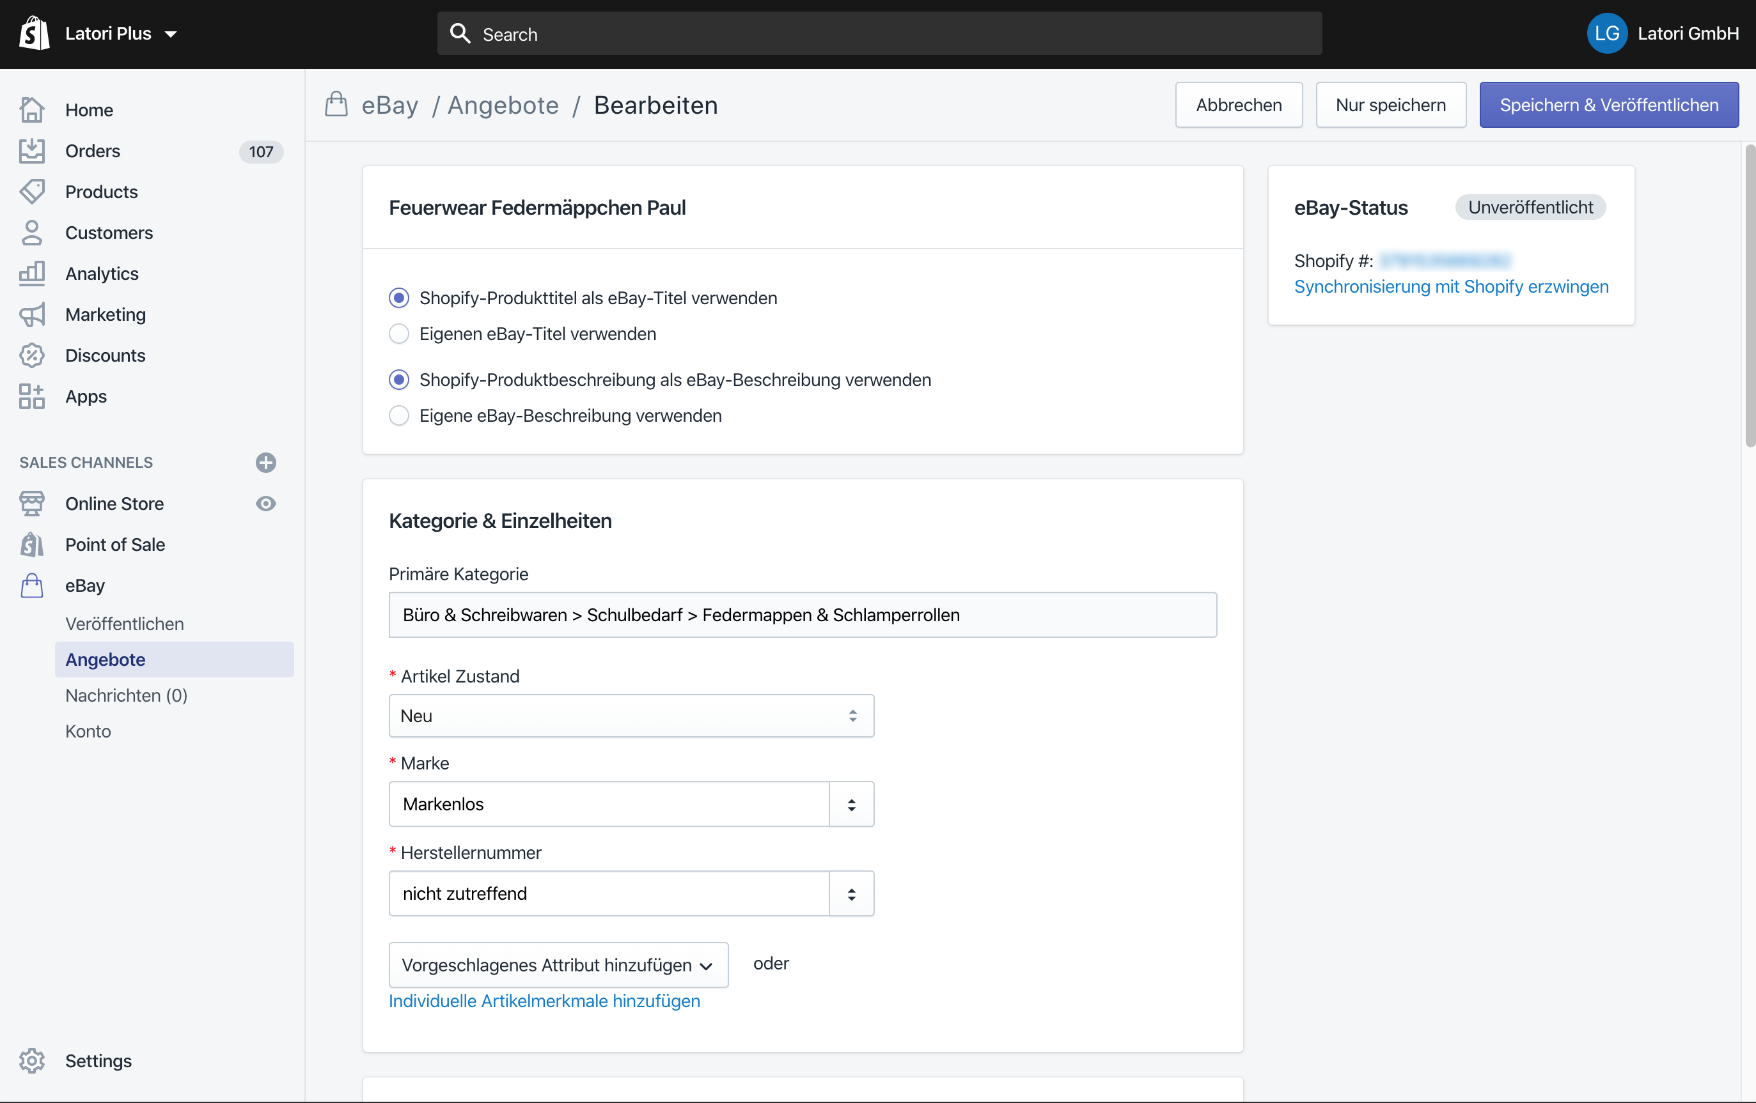The height and width of the screenshot is (1103, 1756).
Task: Open Nachrichten (0) under eBay
Action: 126,695
